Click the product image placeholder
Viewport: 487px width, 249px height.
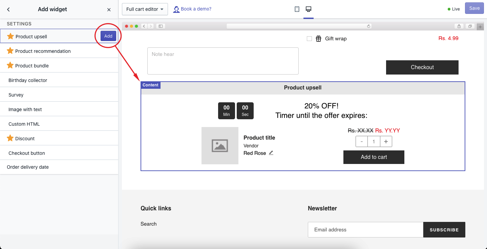(220, 146)
